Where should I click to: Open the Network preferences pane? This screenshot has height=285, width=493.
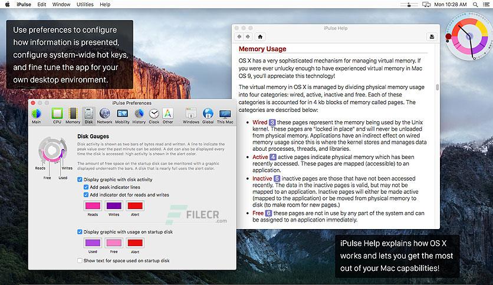click(105, 116)
